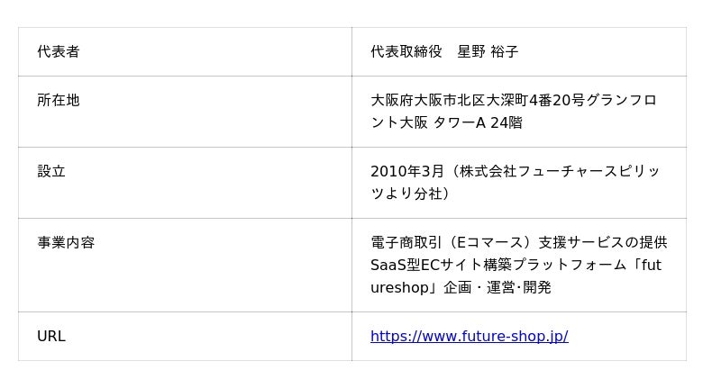Open the https://www.future-shop.jp/ link
The height and width of the screenshot is (388, 721).
coord(469,337)
